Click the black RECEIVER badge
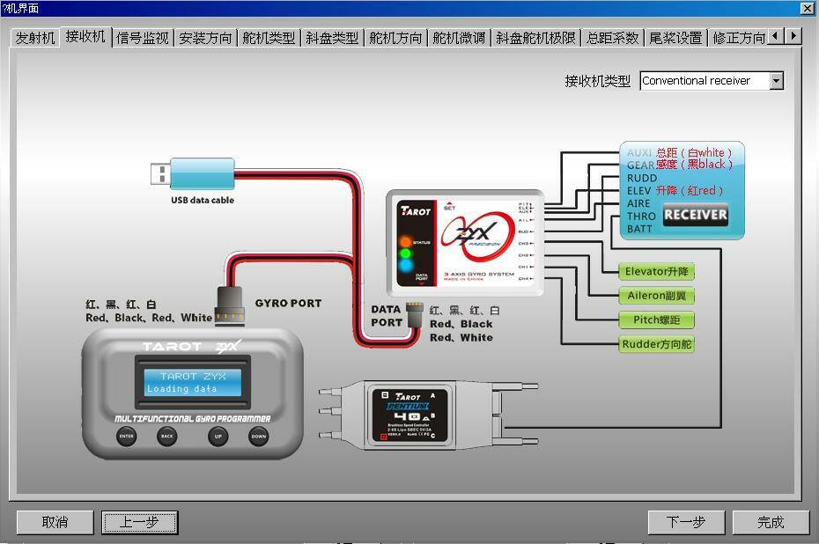This screenshot has width=819, height=544. pyautogui.click(x=695, y=215)
